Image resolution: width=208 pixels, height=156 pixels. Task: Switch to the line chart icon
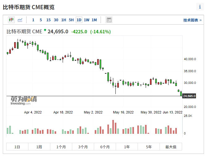[20, 20]
